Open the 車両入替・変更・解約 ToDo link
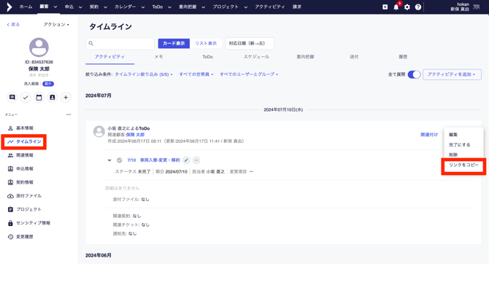489x285 pixels. tap(160, 160)
